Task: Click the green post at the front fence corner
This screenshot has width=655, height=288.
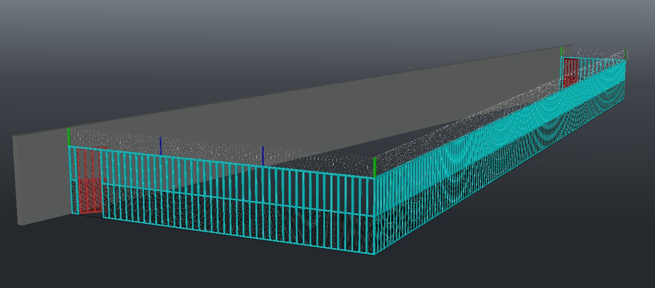Action: [x=375, y=168]
